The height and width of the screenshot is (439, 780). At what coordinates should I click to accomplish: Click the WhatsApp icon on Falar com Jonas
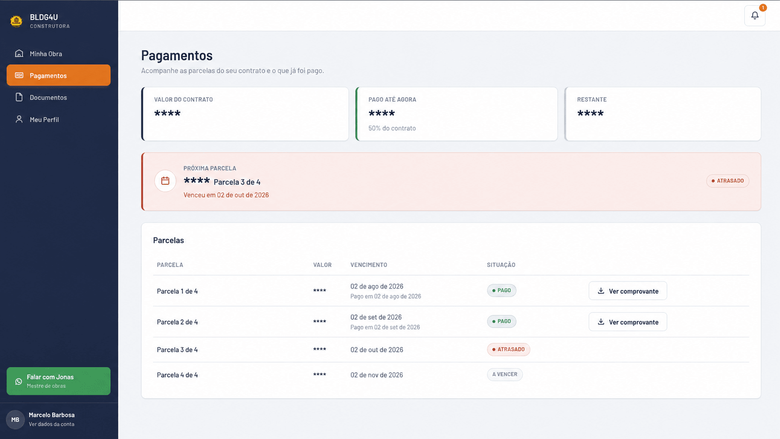point(19,381)
